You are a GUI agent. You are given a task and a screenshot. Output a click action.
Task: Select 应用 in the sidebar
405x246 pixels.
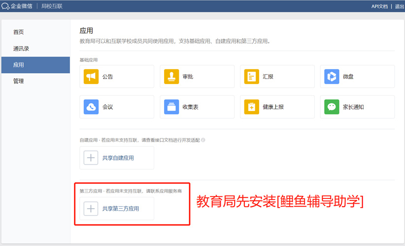pyautogui.click(x=35, y=65)
